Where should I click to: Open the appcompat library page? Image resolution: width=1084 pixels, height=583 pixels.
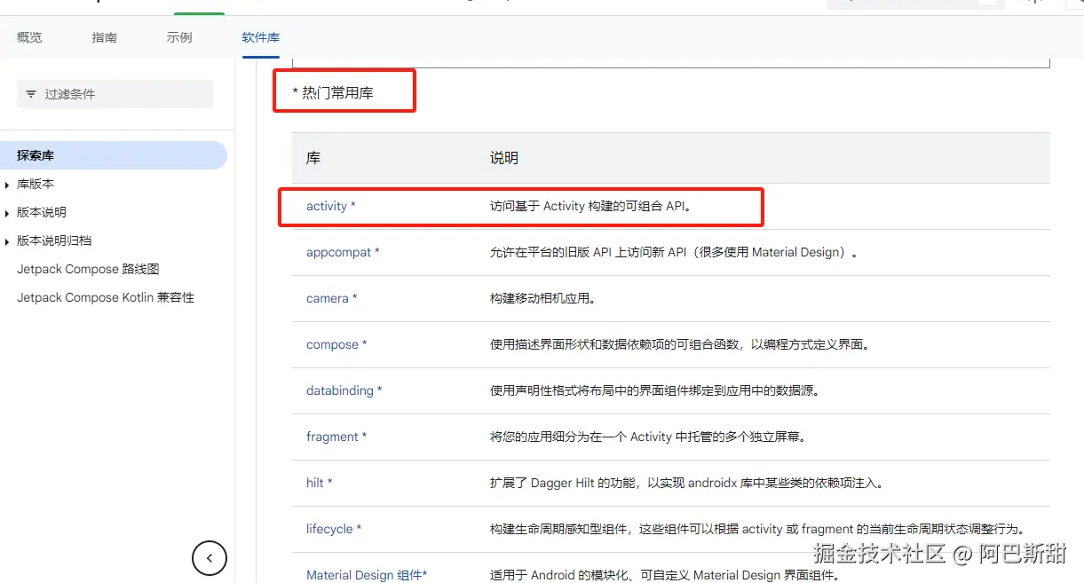pyautogui.click(x=338, y=252)
